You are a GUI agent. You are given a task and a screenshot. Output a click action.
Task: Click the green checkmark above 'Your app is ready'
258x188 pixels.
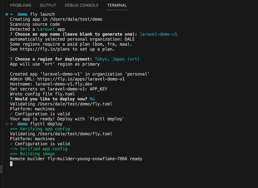pos(12,114)
